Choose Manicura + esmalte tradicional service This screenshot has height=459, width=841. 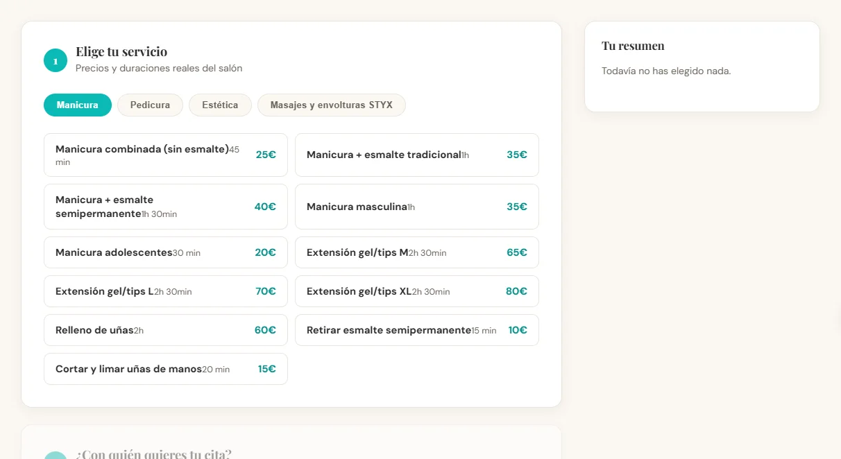coord(417,155)
